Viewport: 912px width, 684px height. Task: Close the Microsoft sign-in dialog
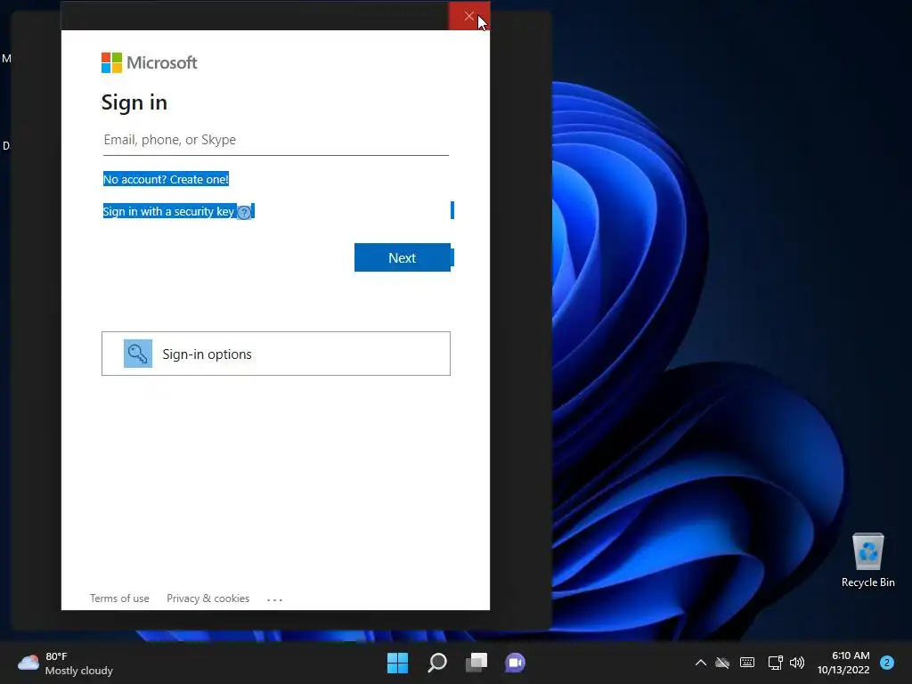pyautogui.click(x=468, y=16)
